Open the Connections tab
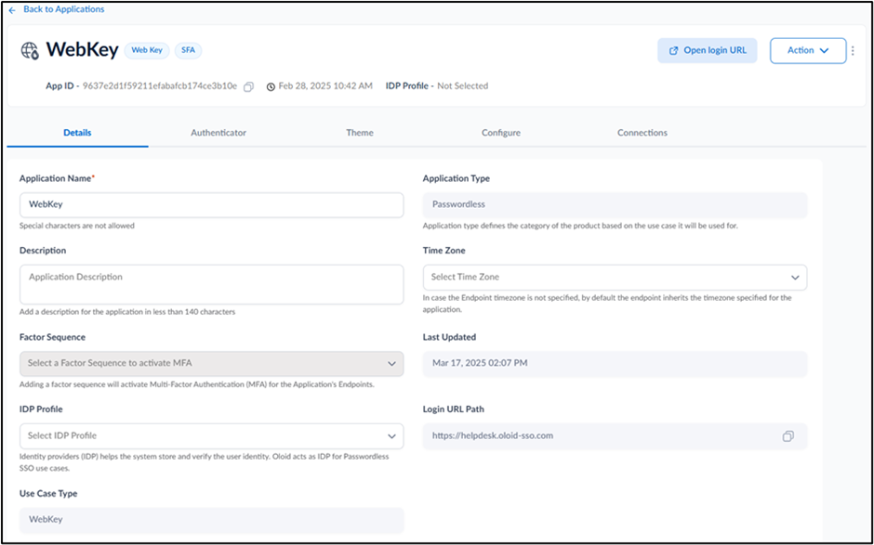Screen dimensions: 874x545 (x=642, y=133)
